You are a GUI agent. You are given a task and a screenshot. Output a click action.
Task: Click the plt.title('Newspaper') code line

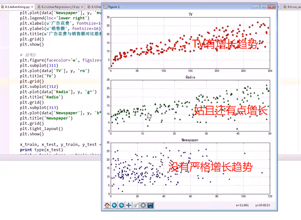[46, 118]
